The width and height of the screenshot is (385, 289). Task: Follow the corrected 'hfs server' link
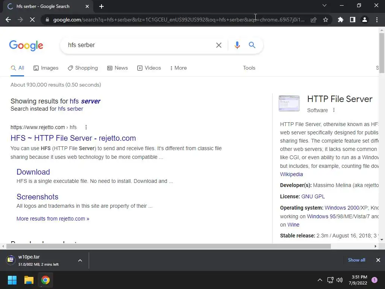coord(85,101)
